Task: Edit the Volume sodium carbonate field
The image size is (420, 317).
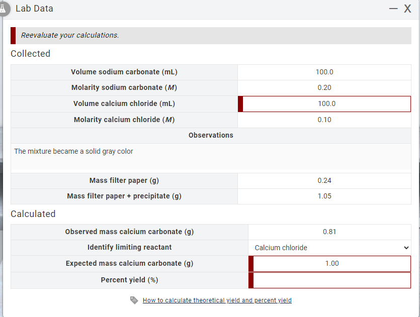Action: [324, 72]
